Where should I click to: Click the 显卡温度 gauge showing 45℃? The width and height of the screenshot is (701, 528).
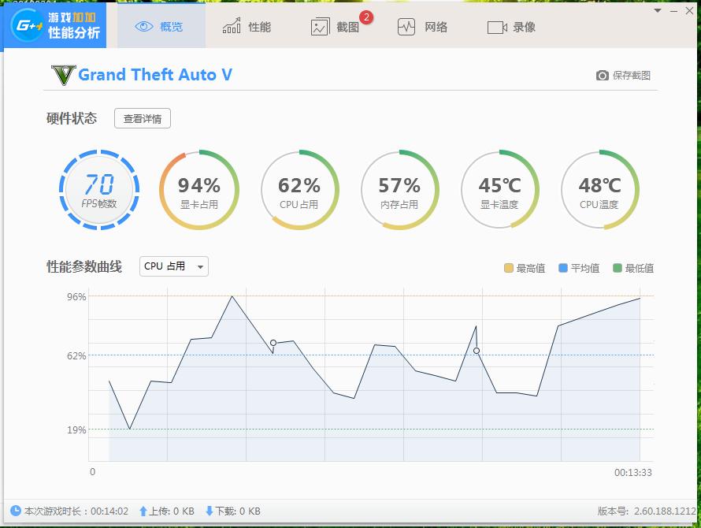click(x=500, y=189)
